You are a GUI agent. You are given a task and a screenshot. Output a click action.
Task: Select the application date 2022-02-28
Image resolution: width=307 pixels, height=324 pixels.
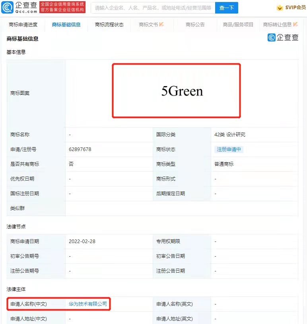[82, 242]
